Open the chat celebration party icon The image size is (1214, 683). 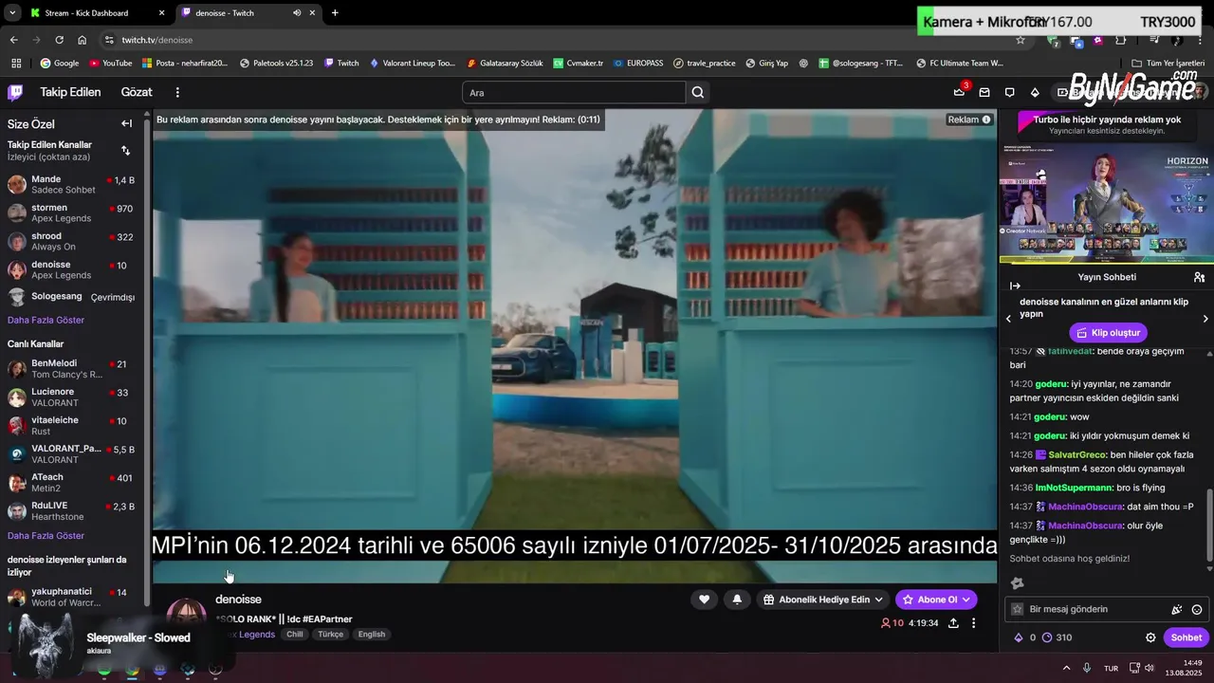(x=1177, y=610)
